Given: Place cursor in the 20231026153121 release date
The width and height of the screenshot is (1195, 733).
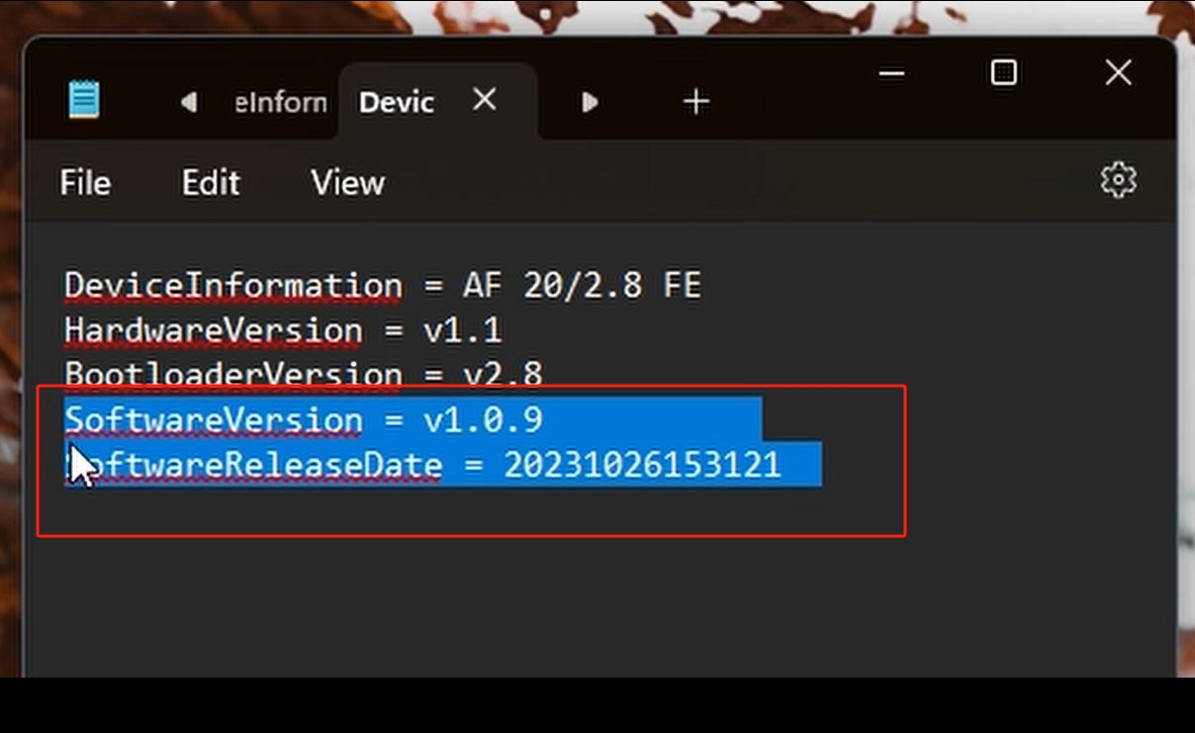Looking at the screenshot, I should coord(643,465).
